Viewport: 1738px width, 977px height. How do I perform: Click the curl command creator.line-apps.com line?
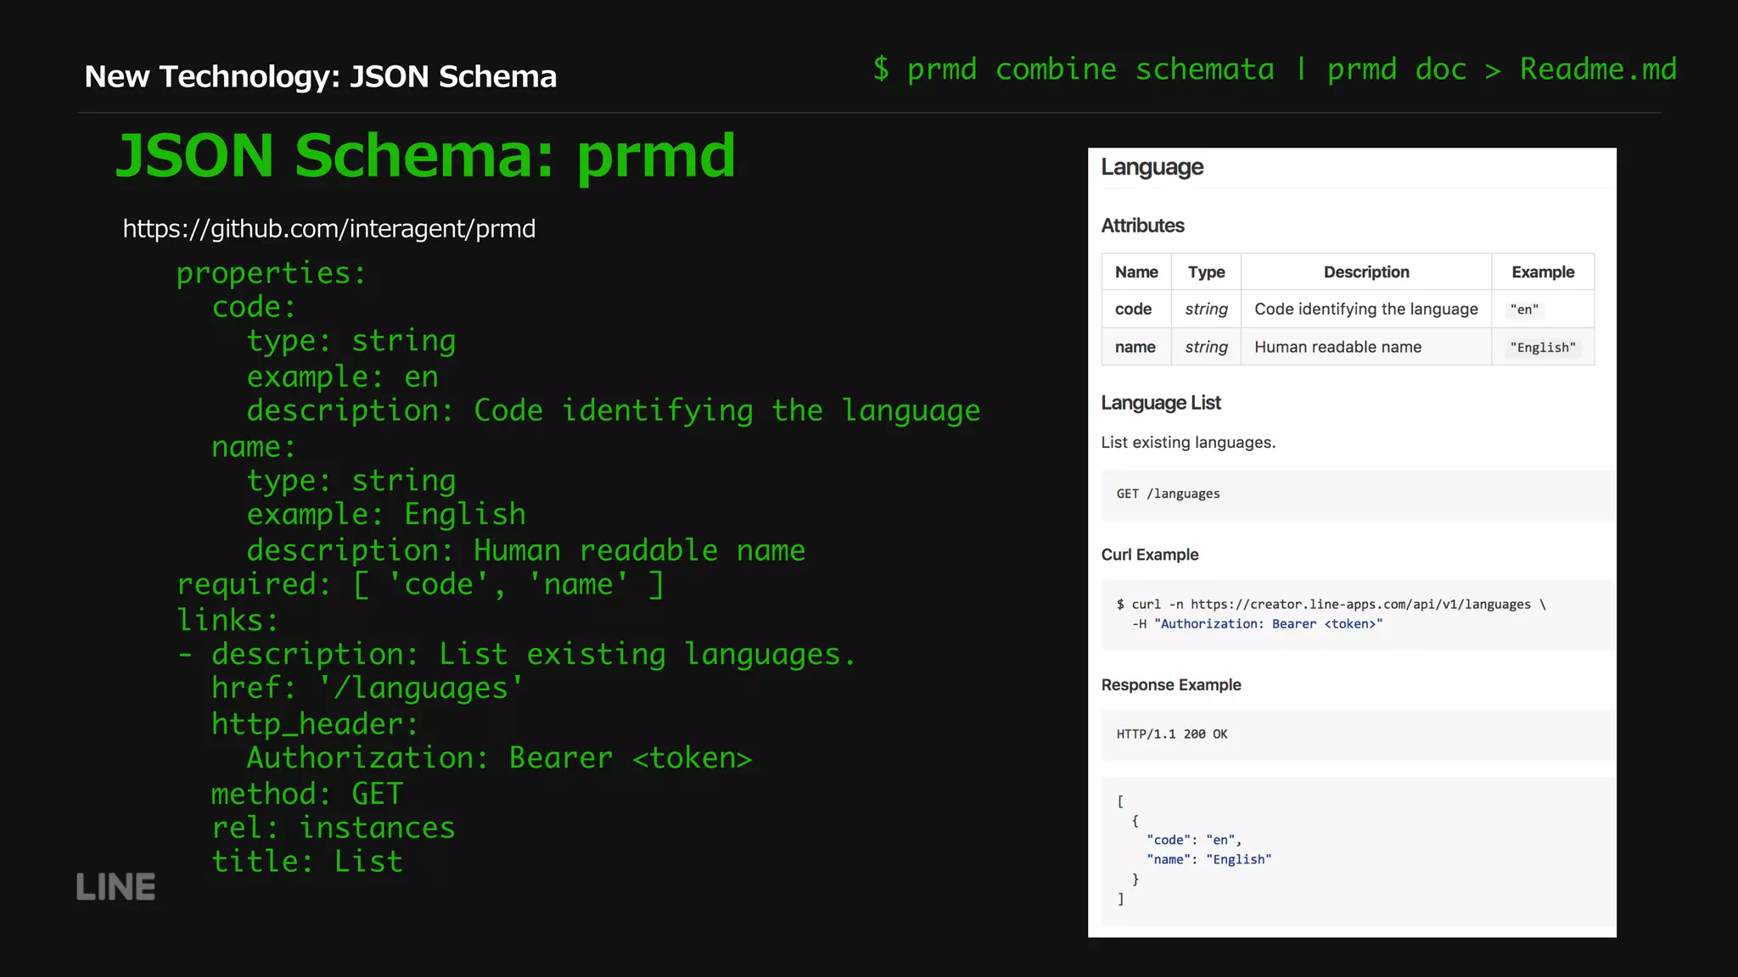(1331, 605)
